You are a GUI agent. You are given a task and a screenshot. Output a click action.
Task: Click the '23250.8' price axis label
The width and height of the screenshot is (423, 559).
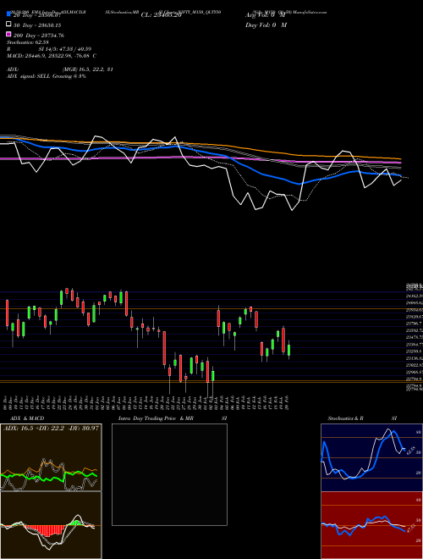pos(414,351)
